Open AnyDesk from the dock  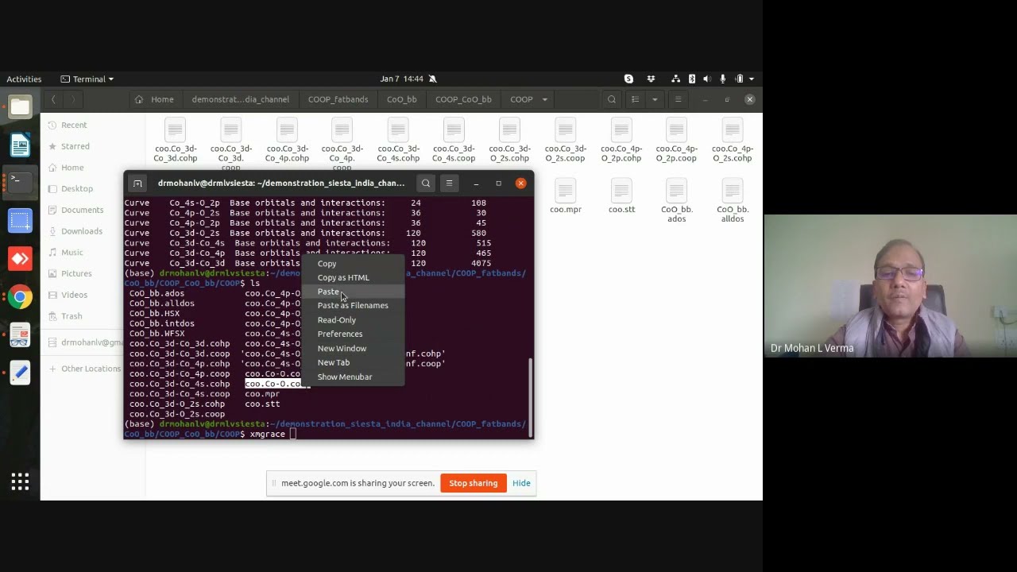(x=20, y=258)
